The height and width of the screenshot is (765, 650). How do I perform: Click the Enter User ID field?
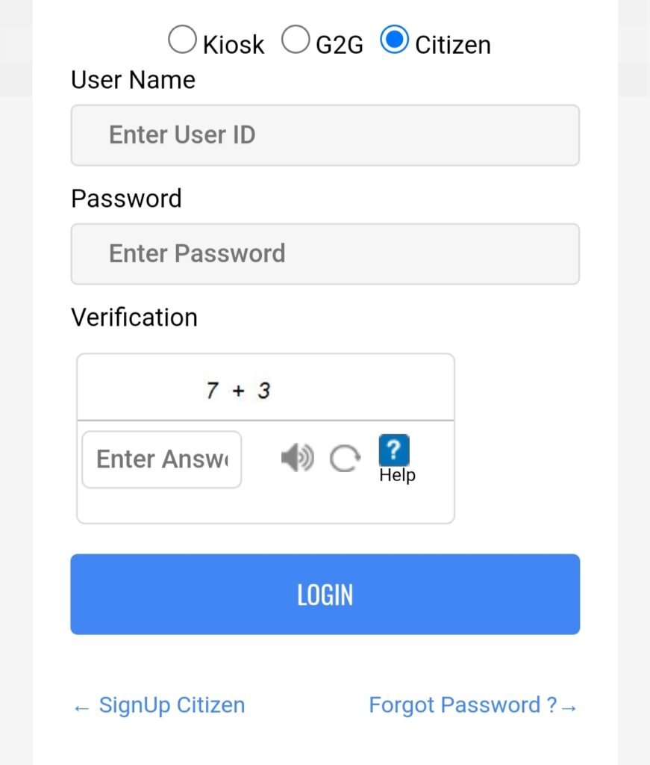click(x=325, y=135)
